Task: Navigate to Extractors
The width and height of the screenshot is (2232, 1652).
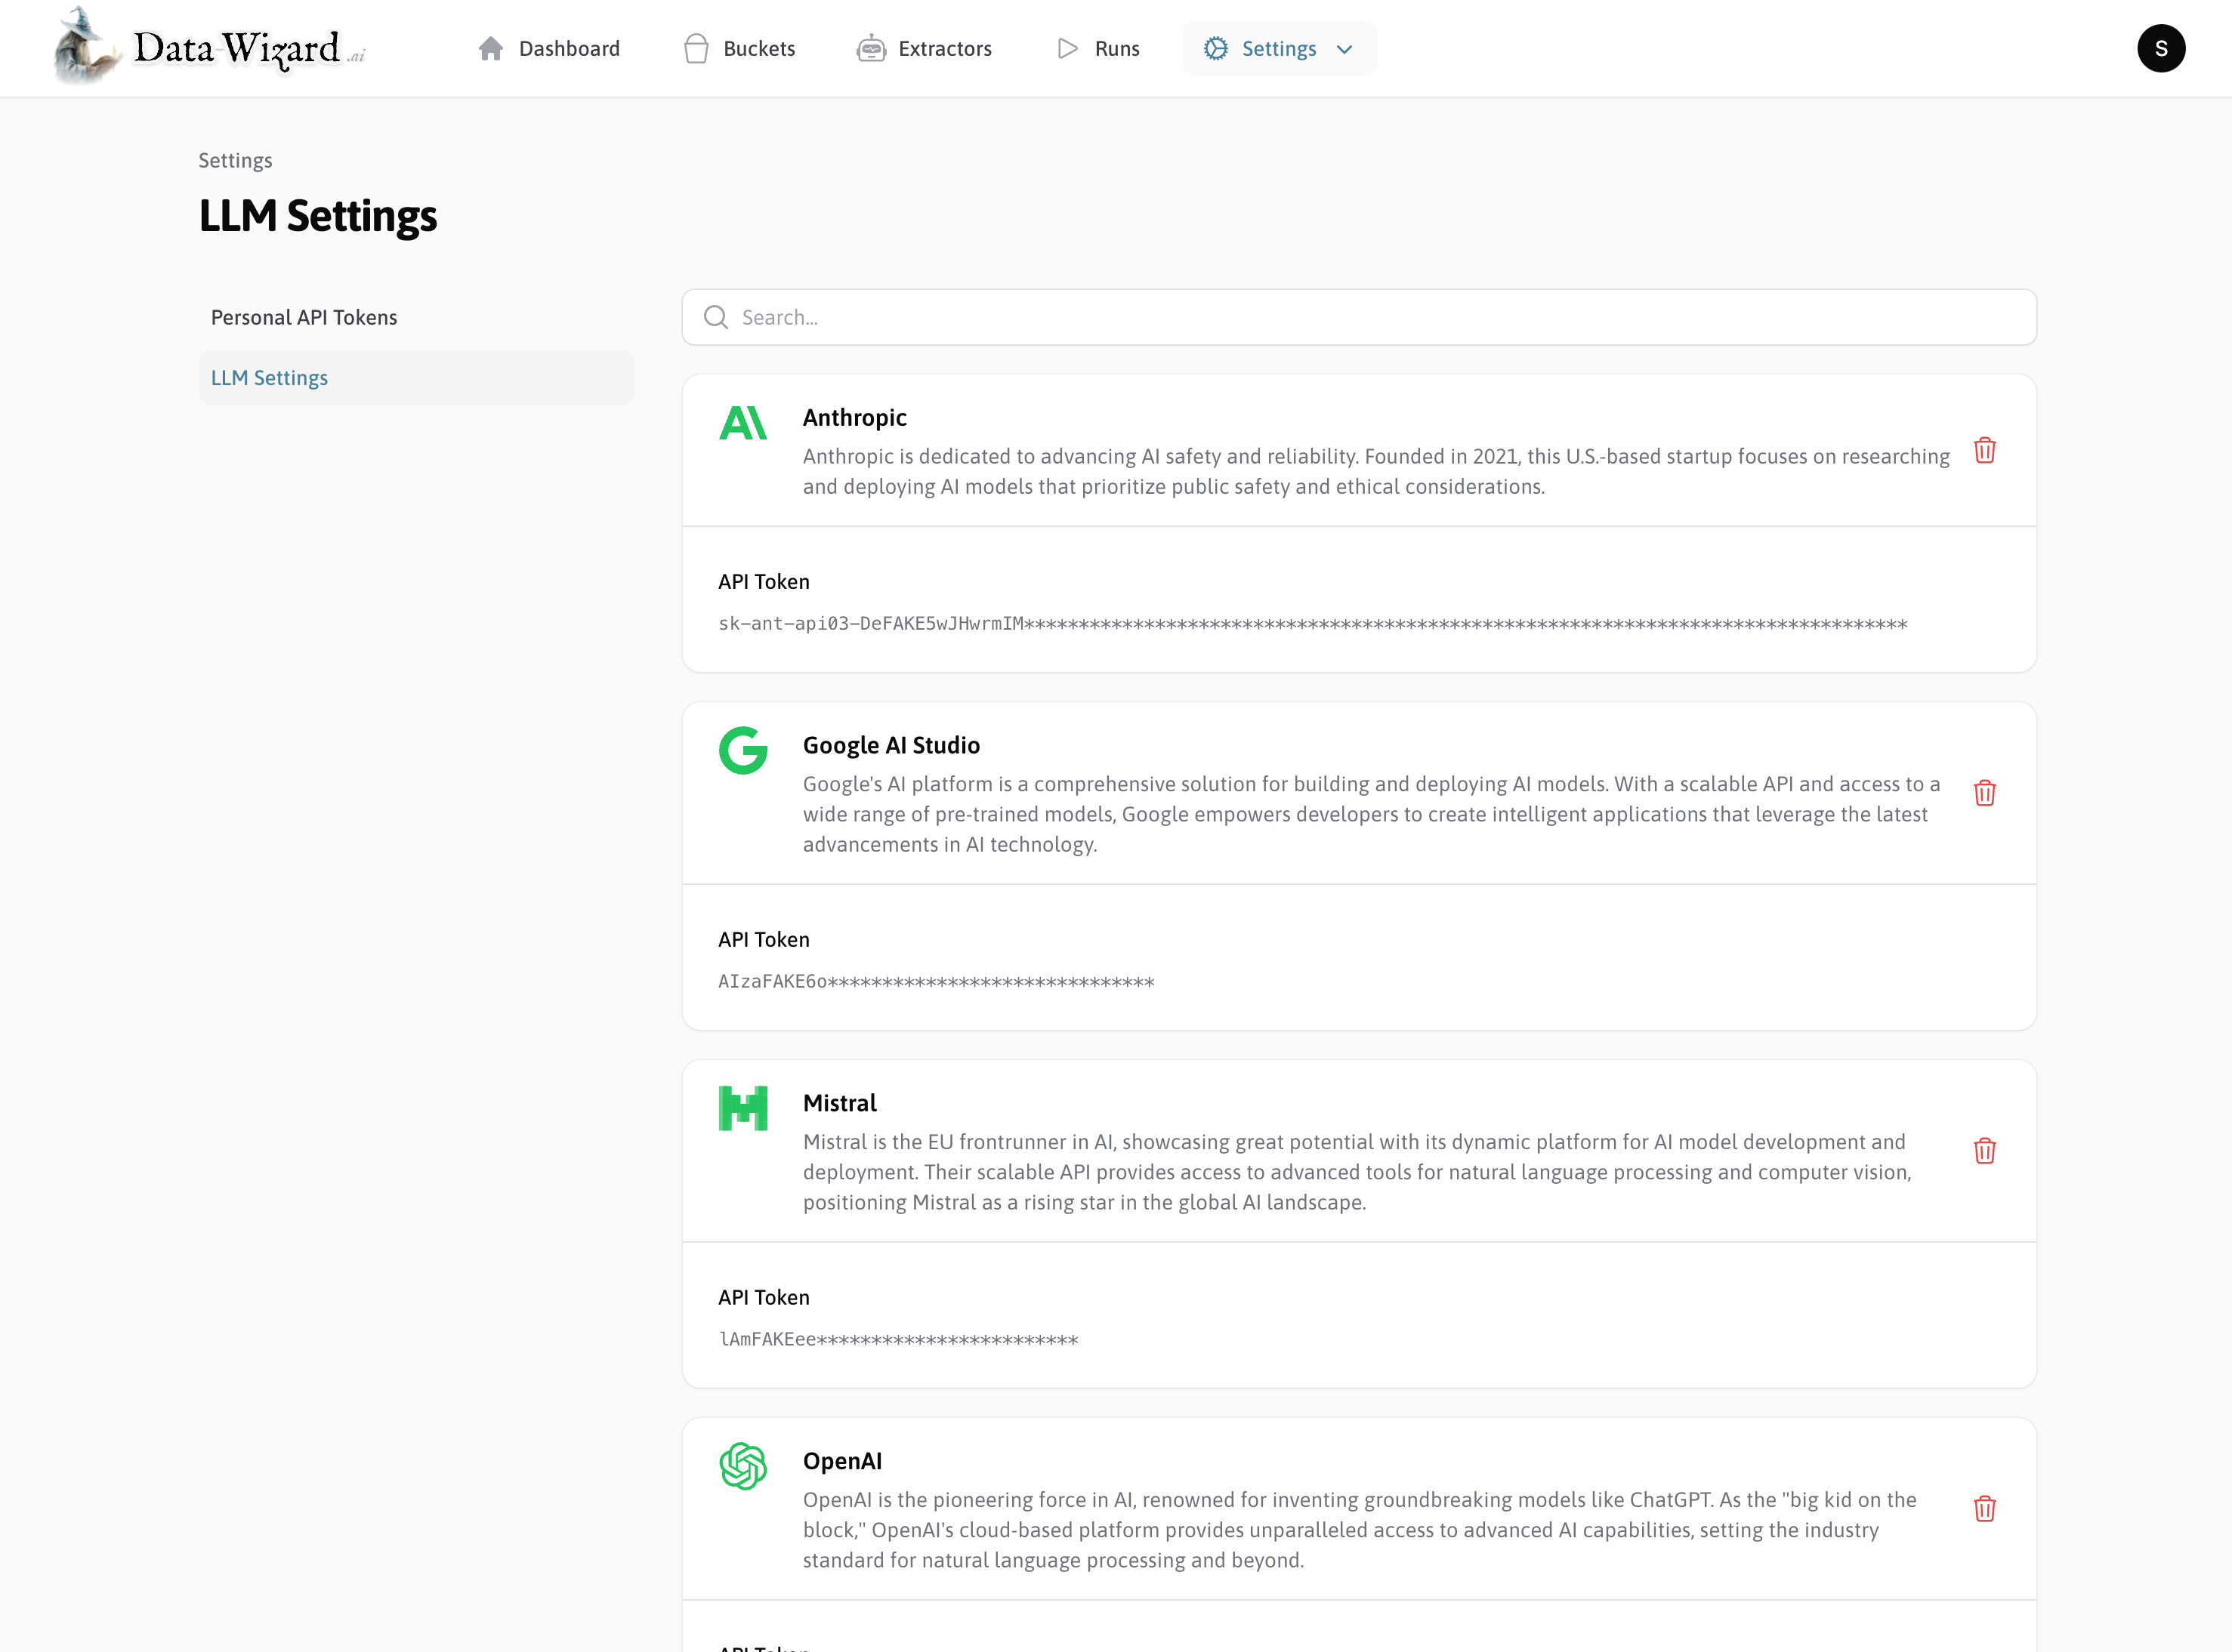Action: click(924, 49)
